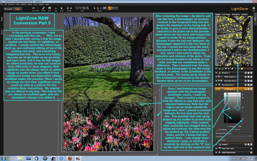
Task: Open the Blending Mode dropdown
Action: pyautogui.click(x=250, y=133)
